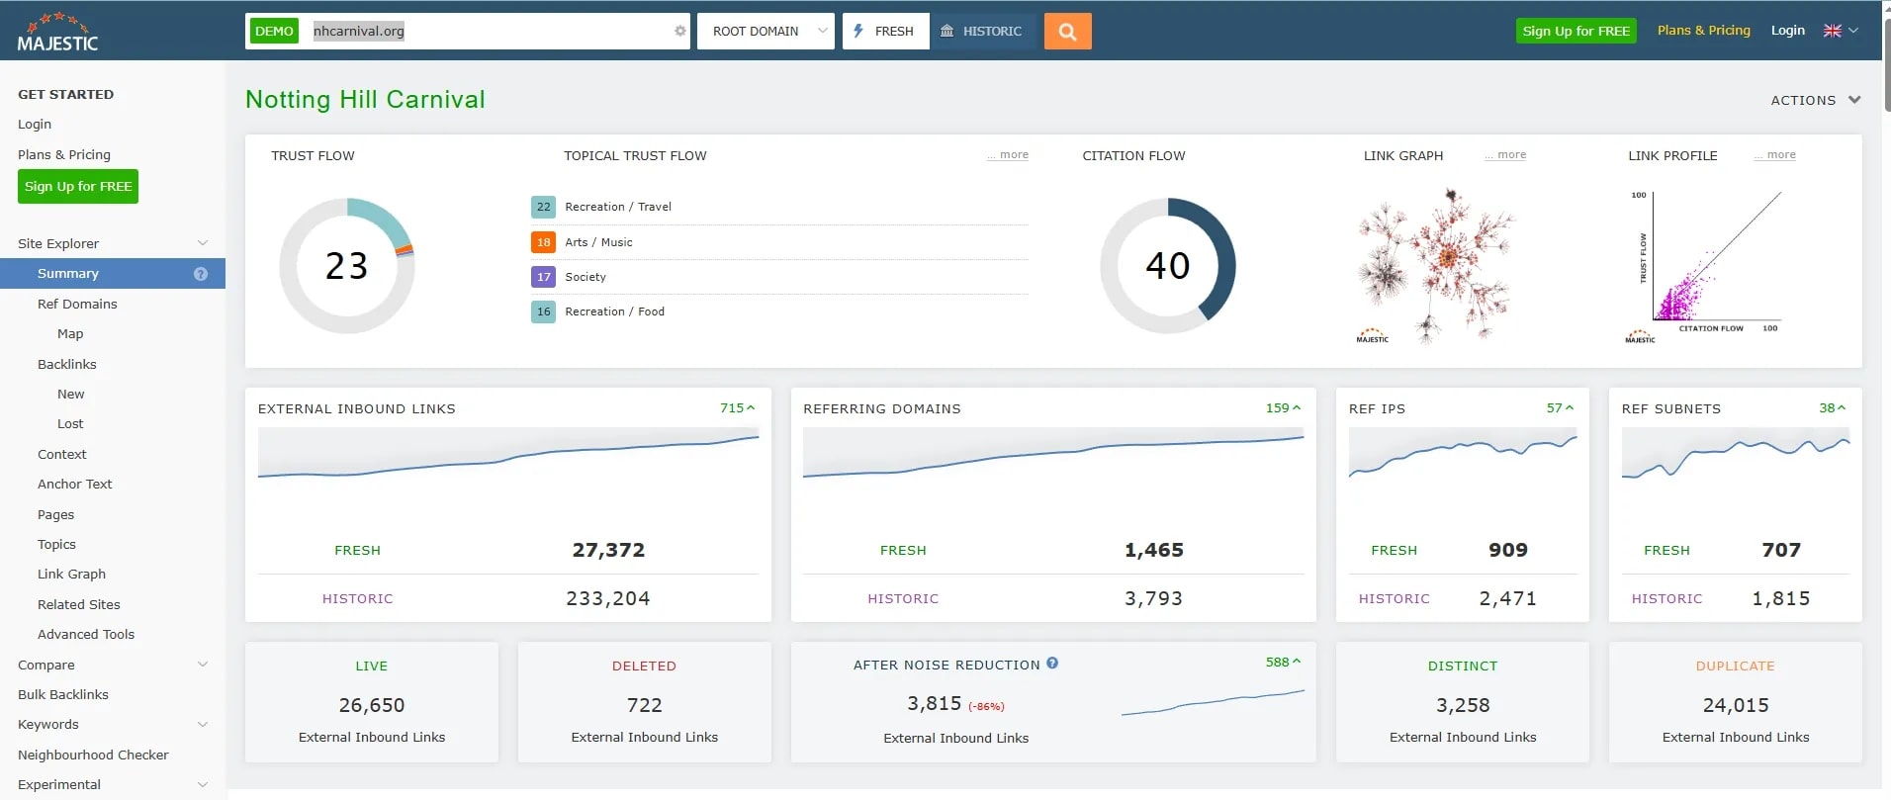Click the Citation Flow 40 donut chart
This screenshot has width=1891, height=800.
click(x=1167, y=266)
